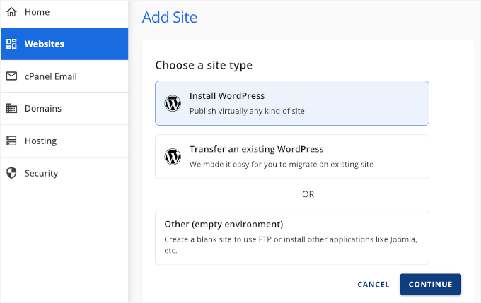Click the WordPress logo in Install WordPress
Image resolution: width=481 pixels, height=303 pixels.
[173, 103]
